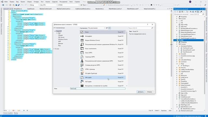The width and height of the screenshot is (208, 117).
Task: Switch to the MyUserControl.xaml tab
Action: point(45,9)
